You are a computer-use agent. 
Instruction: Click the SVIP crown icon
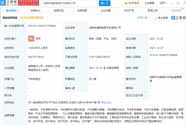click(x=126, y=3)
